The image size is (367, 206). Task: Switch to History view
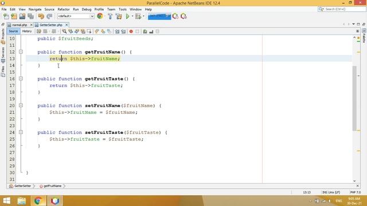tap(27, 31)
